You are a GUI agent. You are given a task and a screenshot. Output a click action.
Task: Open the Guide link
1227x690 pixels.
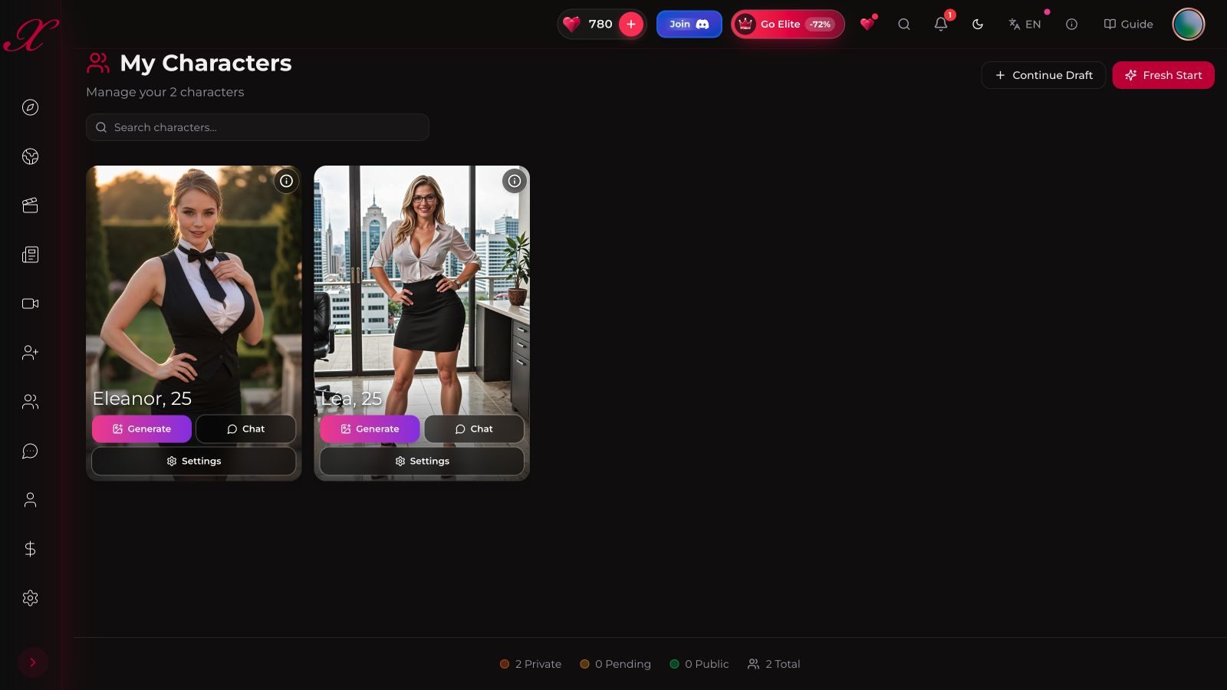pos(1128,24)
